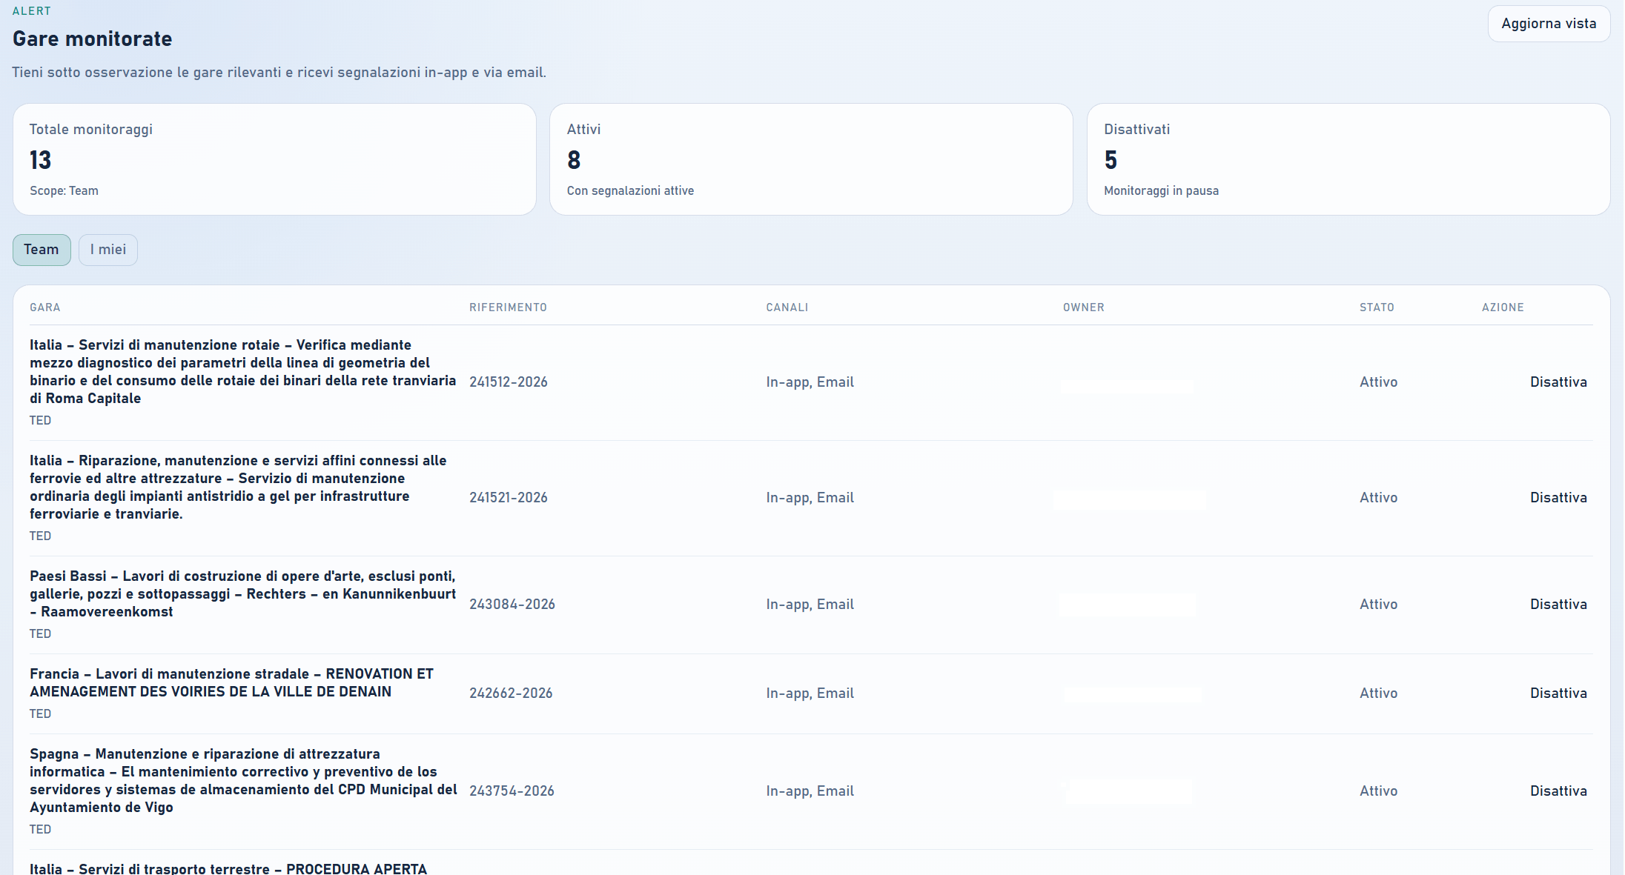
Task: Click the Aggiorna vista button
Action: click(1549, 24)
